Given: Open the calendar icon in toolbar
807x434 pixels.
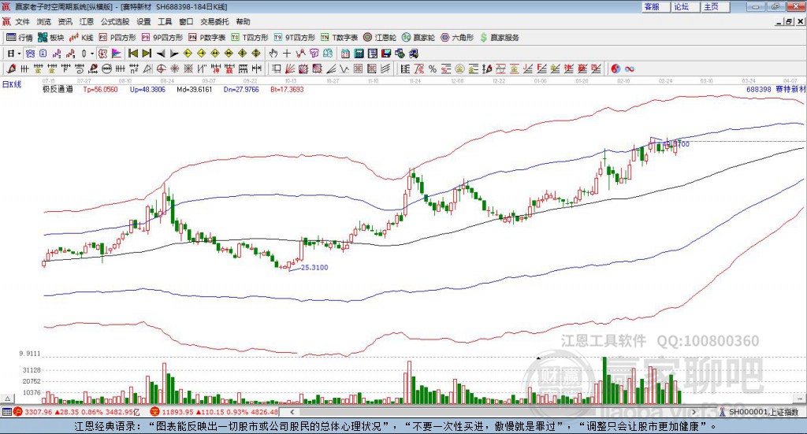Looking at the screenshot, I should [x=345, y=54].
